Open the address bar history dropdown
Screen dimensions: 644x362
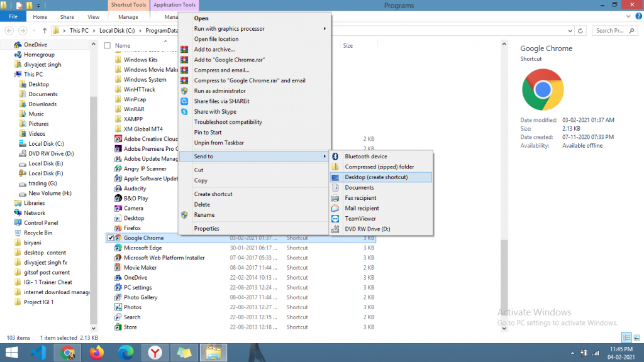coord(570,31)
